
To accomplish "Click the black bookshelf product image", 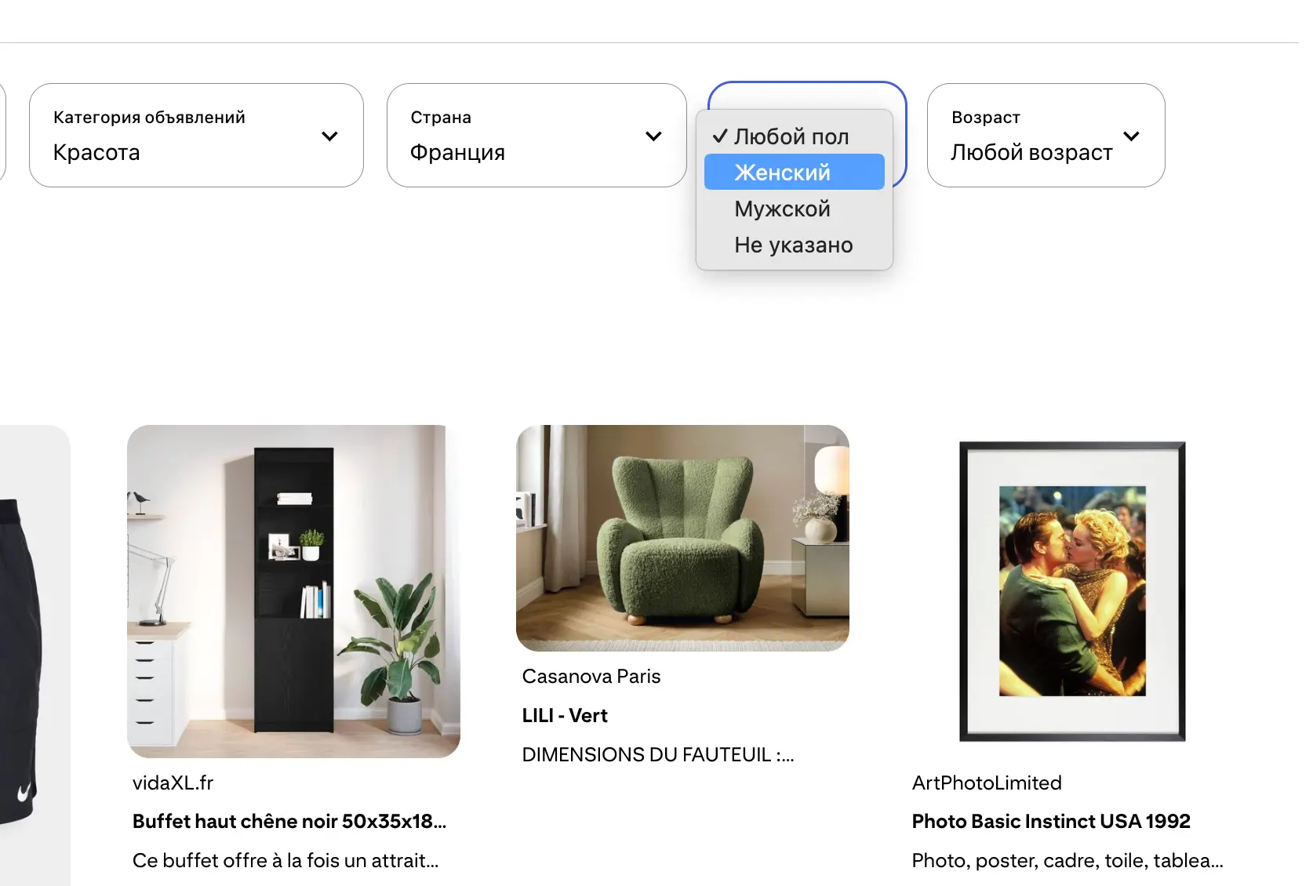I will [x=294, y=590].
